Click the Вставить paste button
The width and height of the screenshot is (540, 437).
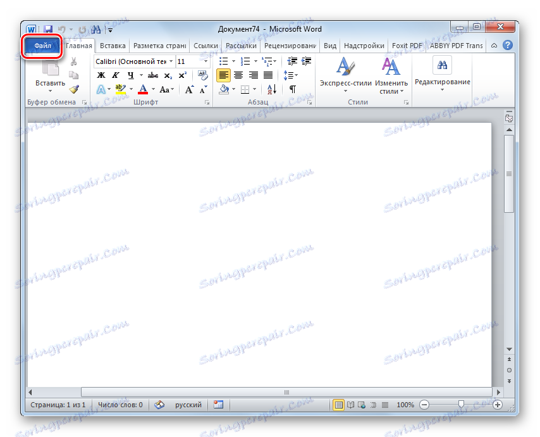point(51,77)
